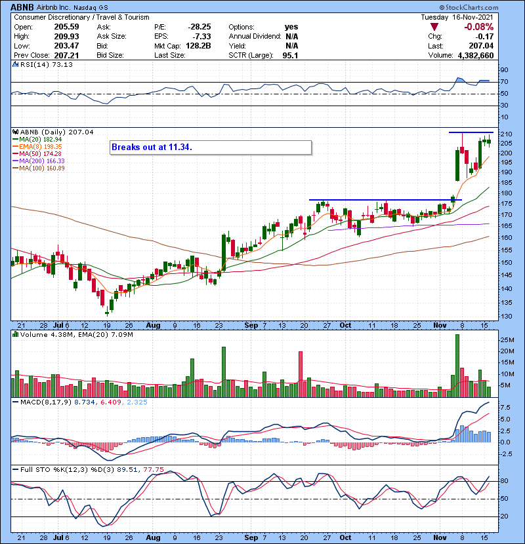Click the Annual Dividend N/A value

292,37
